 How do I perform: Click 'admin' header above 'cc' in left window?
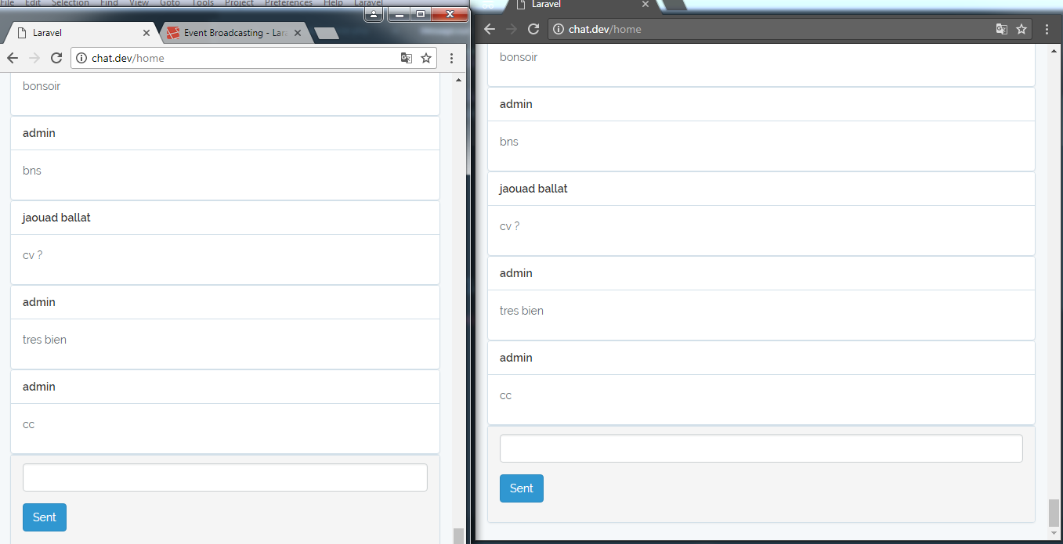[x=39, y=387]
